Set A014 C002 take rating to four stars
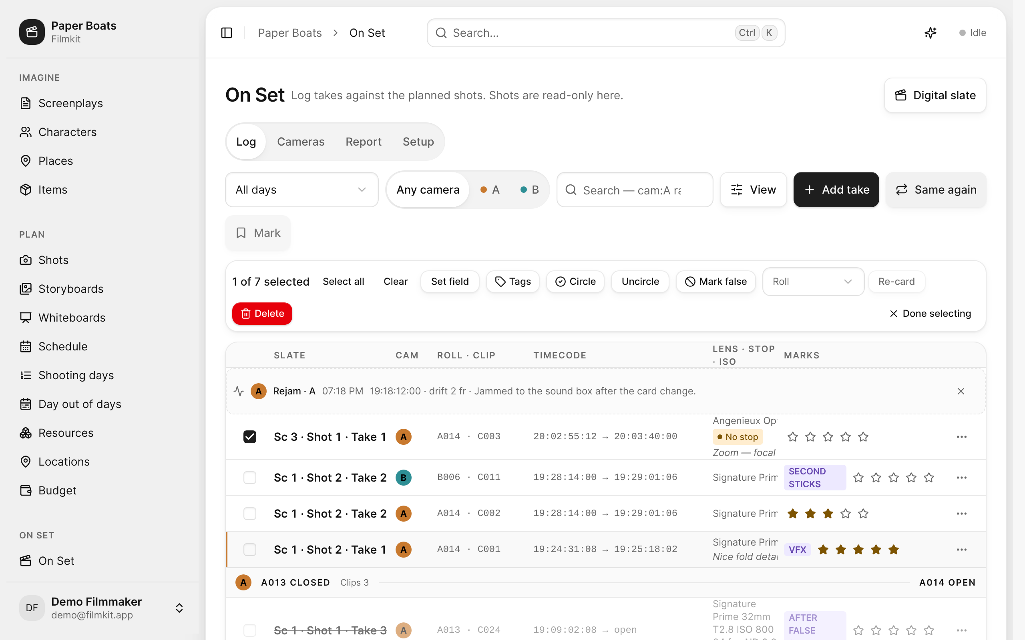Image resolution: width=1025 pixels, height=640 pixels. point(845,514)
